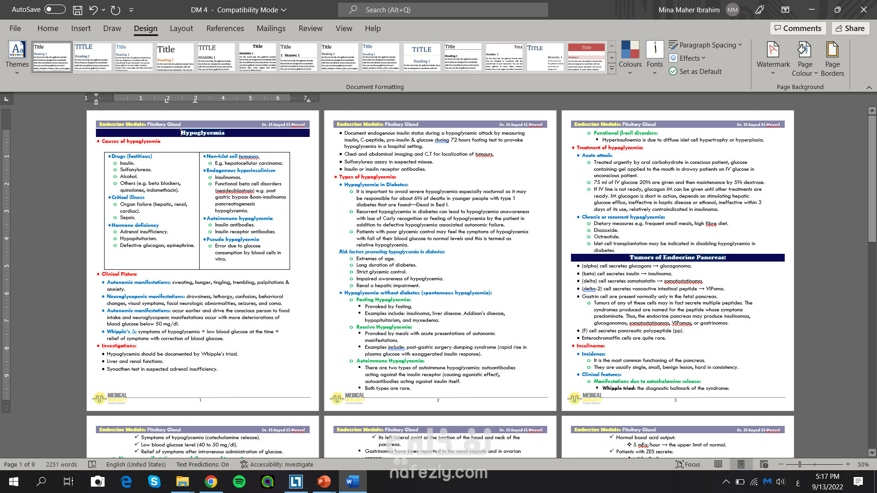Switch to the References tab
This screenshot has width=877, height=493.
pyautogui.click(x=225, y=28)
